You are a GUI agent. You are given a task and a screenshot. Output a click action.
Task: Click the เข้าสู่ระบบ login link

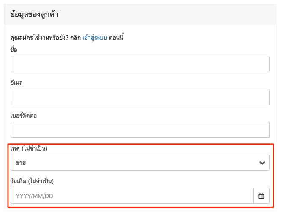95,38
